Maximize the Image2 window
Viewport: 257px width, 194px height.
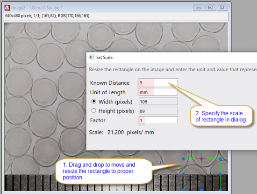tap(210, 7)
